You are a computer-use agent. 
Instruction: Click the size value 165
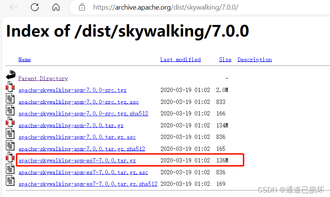[220, 149]
